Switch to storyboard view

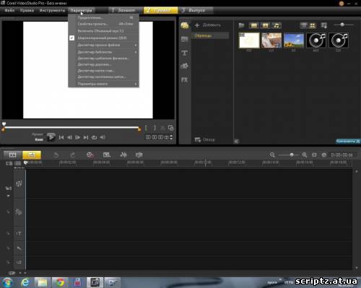point(13,155)
